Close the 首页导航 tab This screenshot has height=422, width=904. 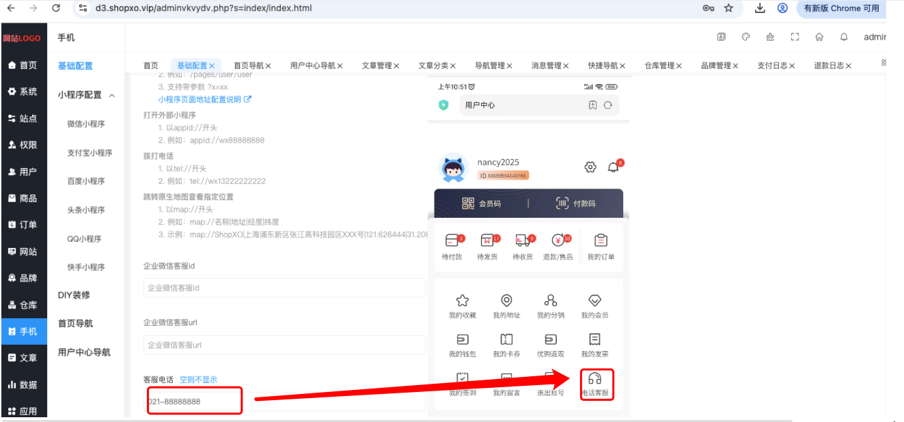click(x=268, y=66)
